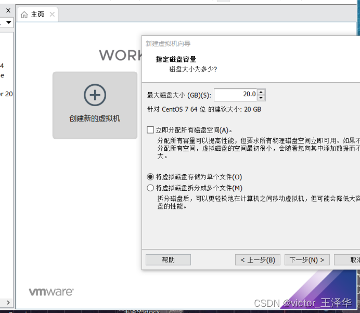Proceed with 下一步(N) button
360x313 pixels.
coord(307,260)
